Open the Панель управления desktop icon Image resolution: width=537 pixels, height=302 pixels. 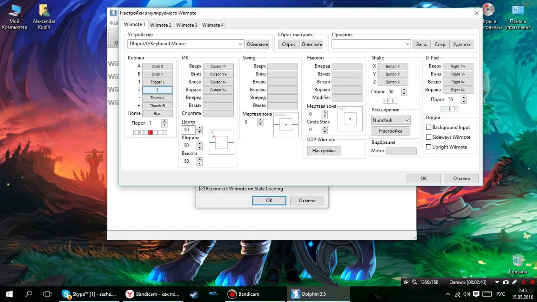click(518, 17)
